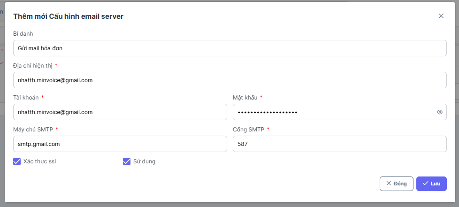Image resolution: width=459 pixels, height=207 pixels.
Task: Focus the Bí danh input field
Action: click(x=229, y=48)
